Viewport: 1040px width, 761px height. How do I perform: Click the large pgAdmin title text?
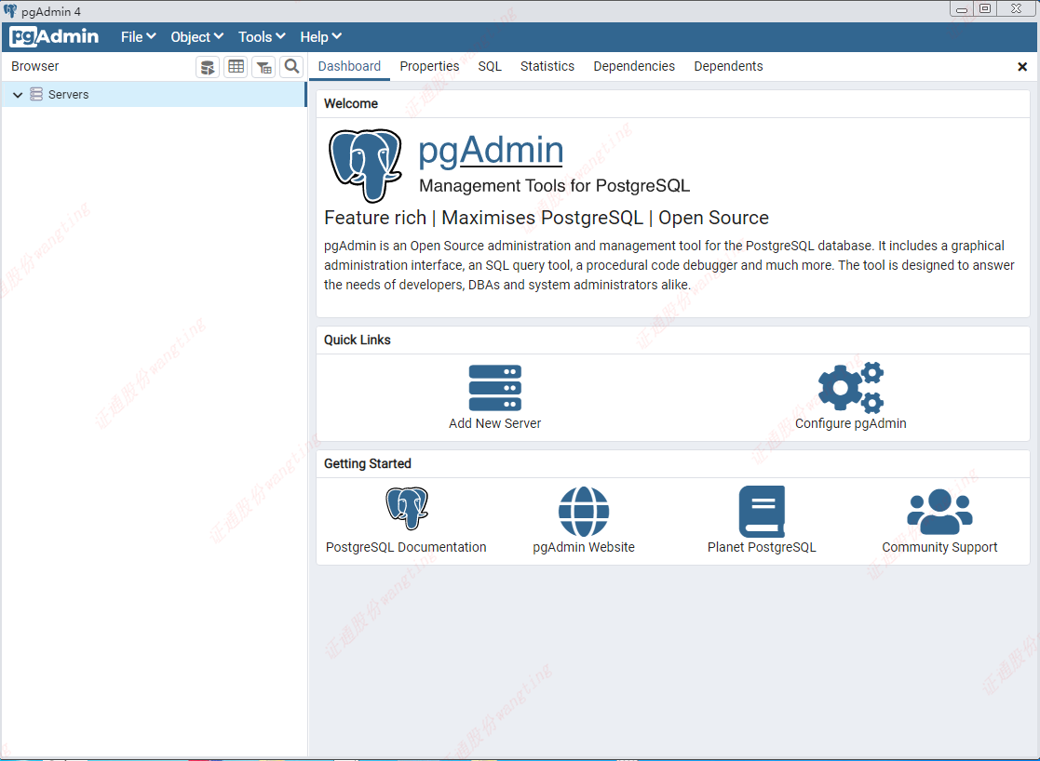click(x=491, y=151)
